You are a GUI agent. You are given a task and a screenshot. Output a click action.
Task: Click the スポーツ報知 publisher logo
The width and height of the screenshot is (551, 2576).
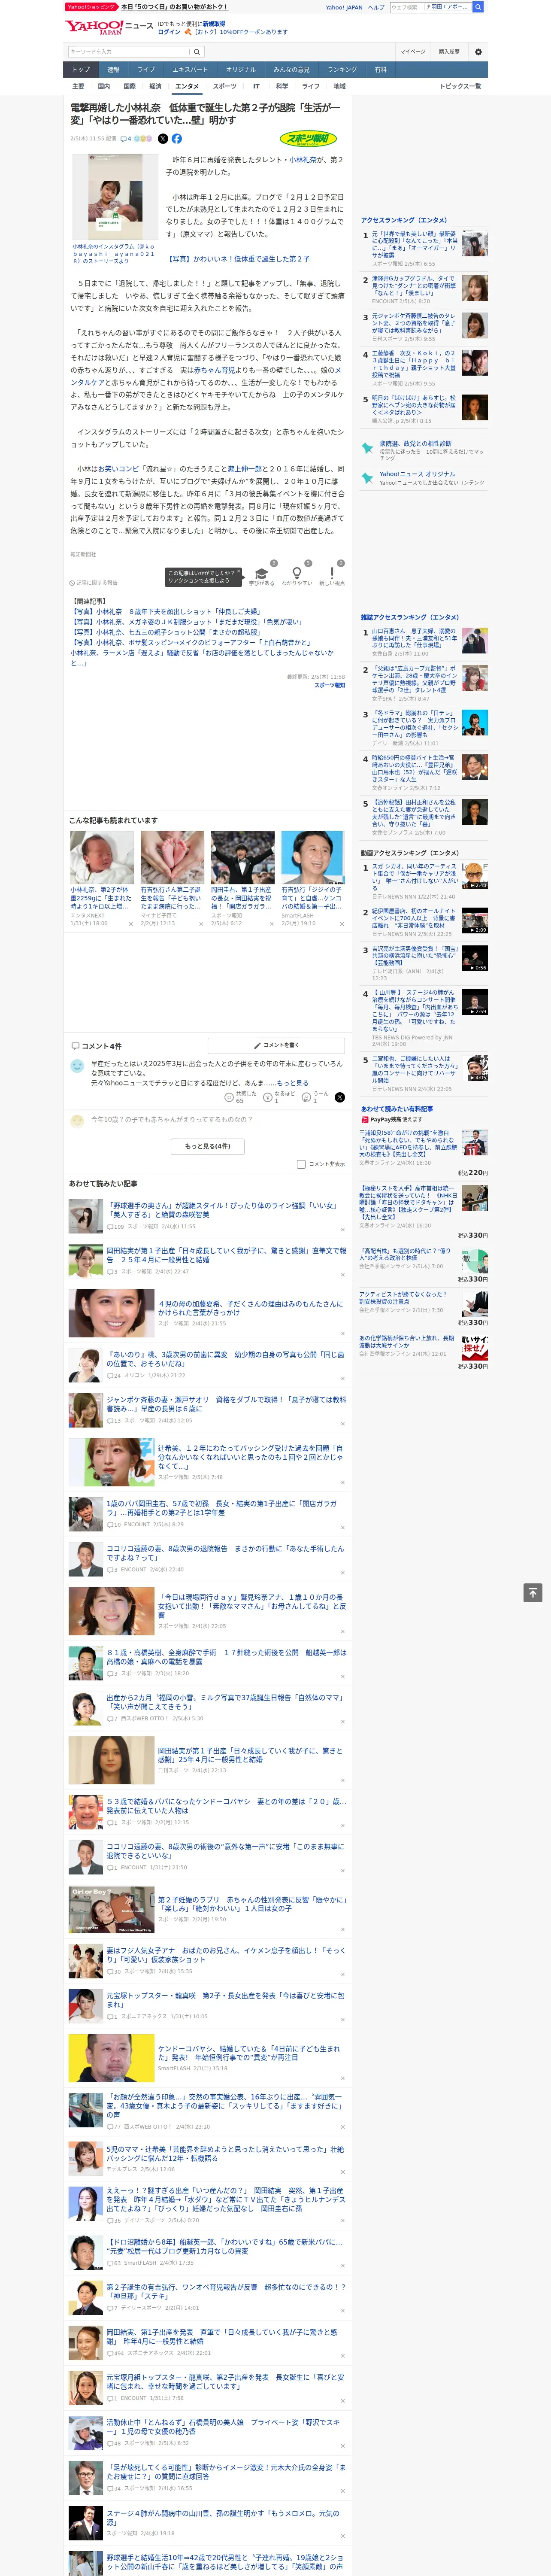[308, 139]
